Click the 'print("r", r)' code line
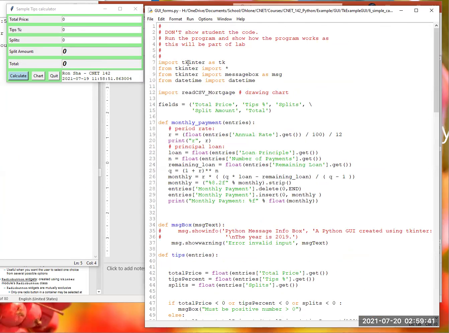This screenshot has width=449, height=333. click(190, 141)
